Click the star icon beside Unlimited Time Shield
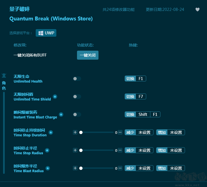 pos(55,97)
